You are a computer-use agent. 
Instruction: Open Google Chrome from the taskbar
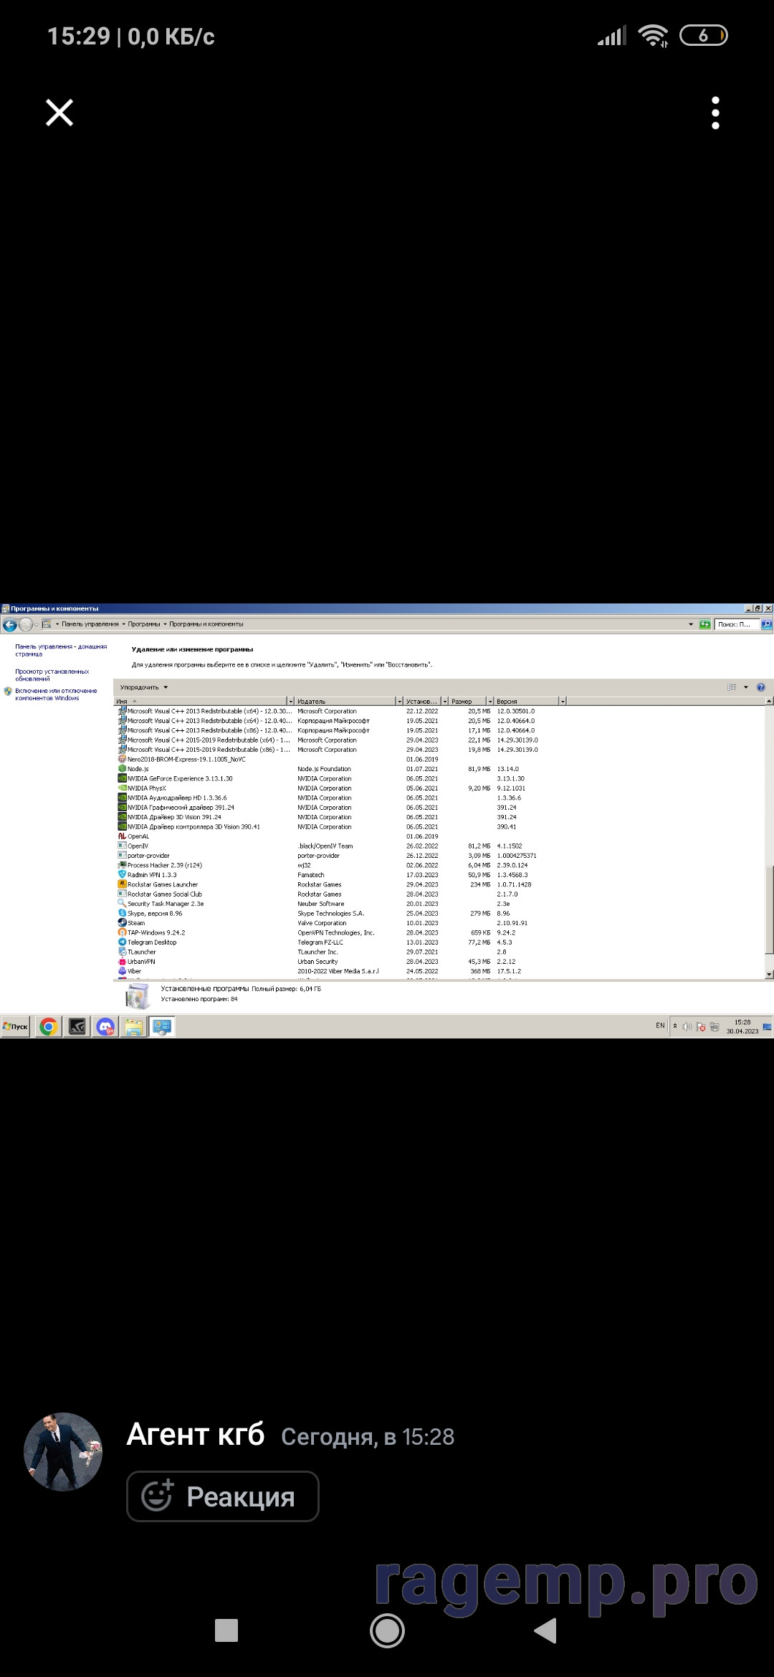pyautogui.click(x=49, y=1027)
